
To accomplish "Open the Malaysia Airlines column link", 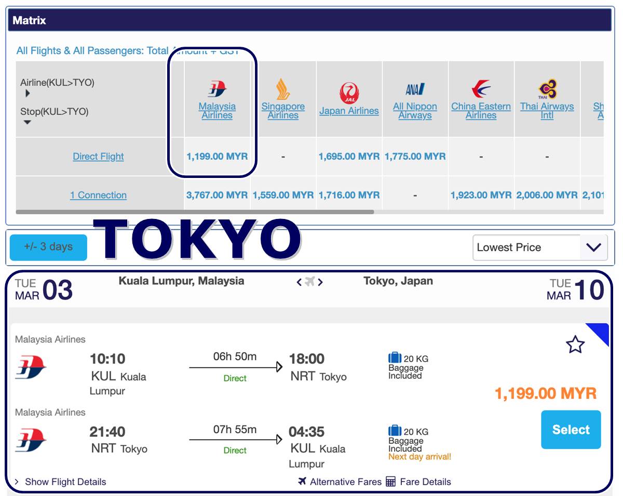I will [217, 111].
